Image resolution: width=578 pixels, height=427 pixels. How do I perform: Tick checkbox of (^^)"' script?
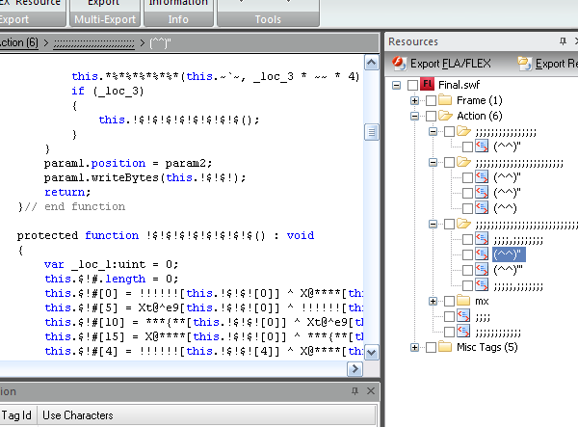pyautogui.click(x=467, y=270)
